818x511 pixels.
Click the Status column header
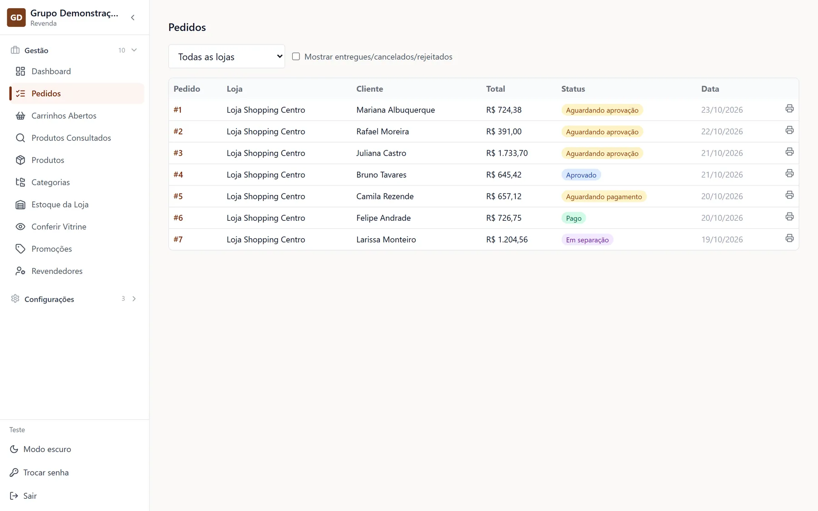tap(573, 89)
